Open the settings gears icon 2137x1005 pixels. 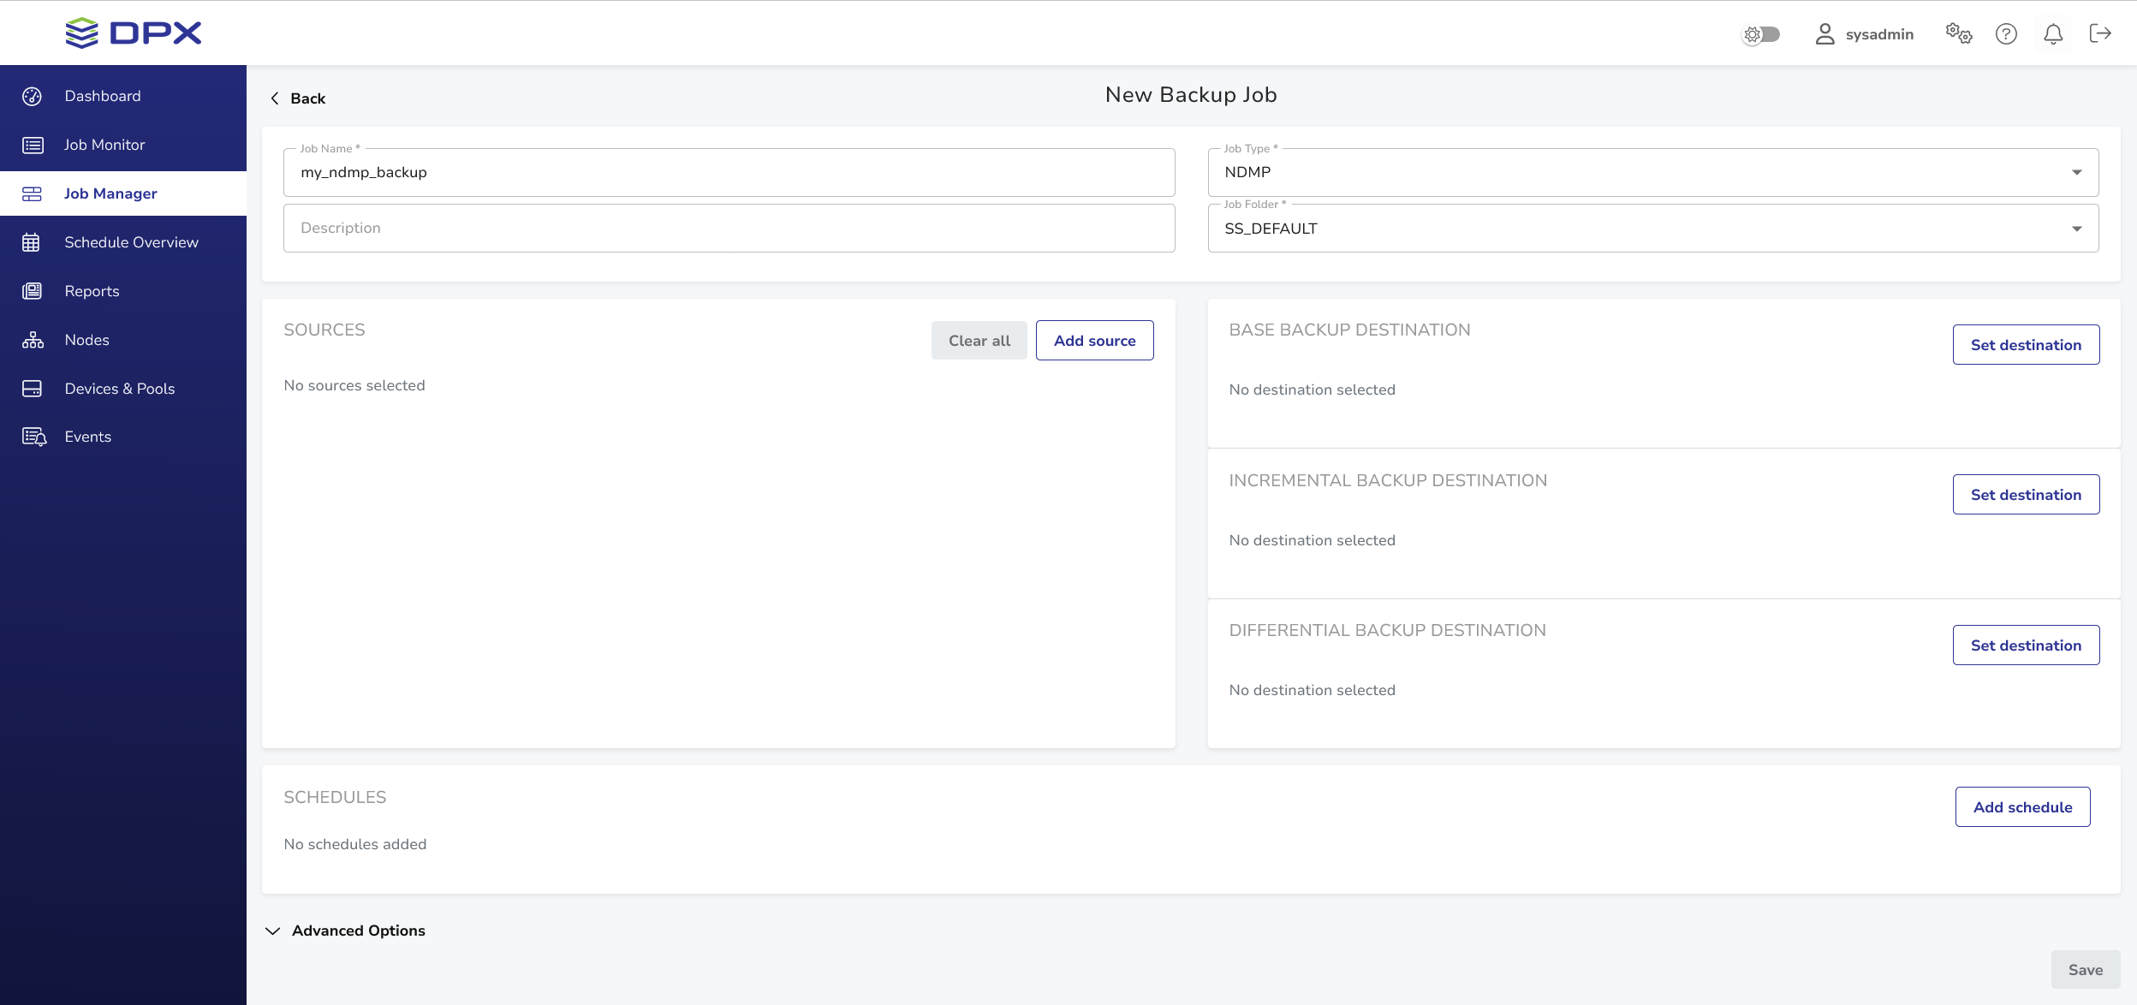1958,33
